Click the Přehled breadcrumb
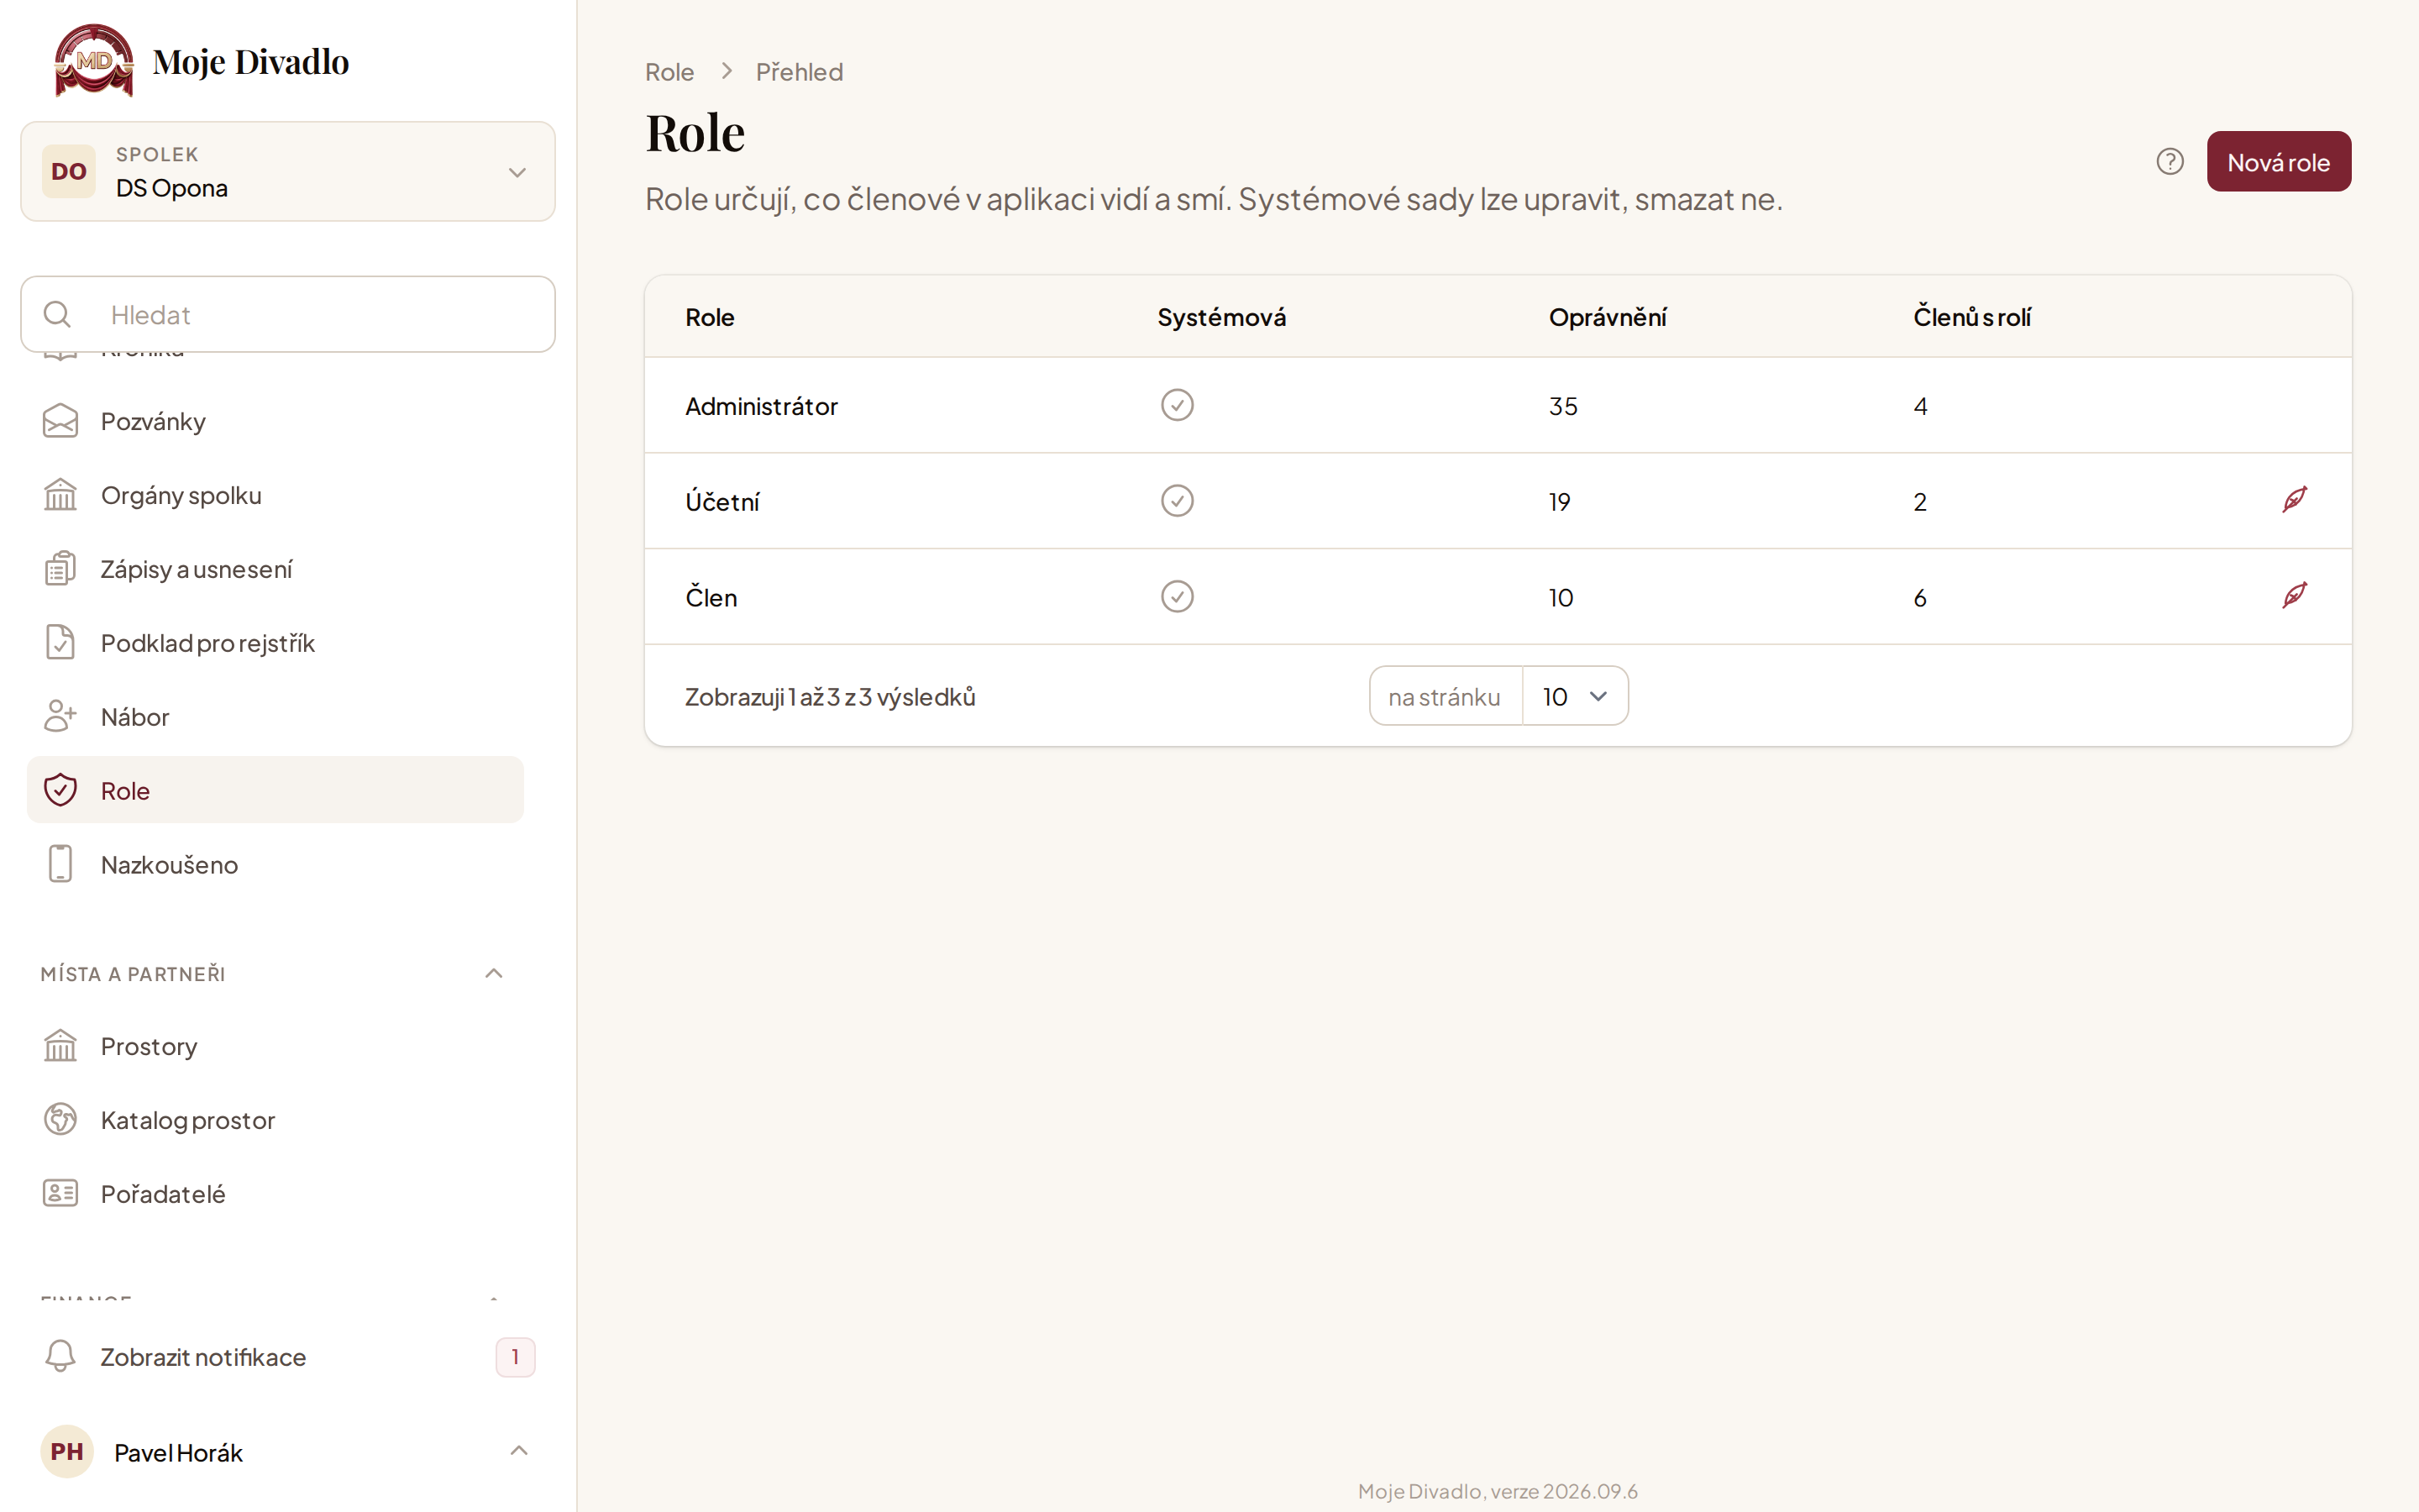Image resolution: width=2419 pixels, height=1512 pixels. pyautogui.click(x=799, y=72)
